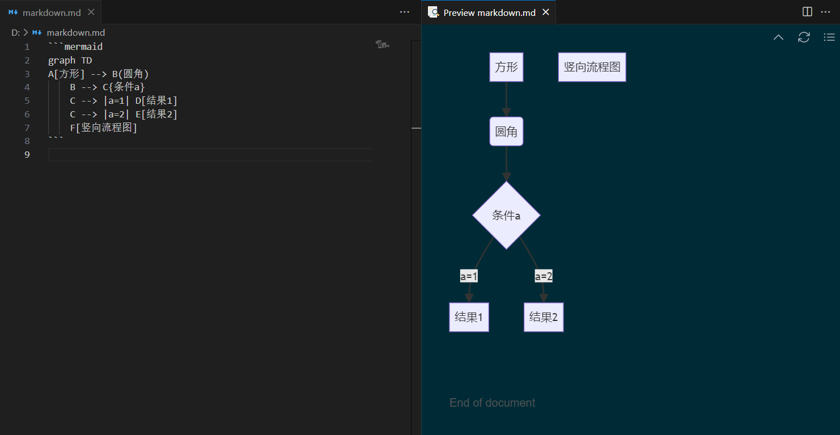Click the a=2 edge label
Image resolution: width=840 pixels, height=435 pixels.
543,276
